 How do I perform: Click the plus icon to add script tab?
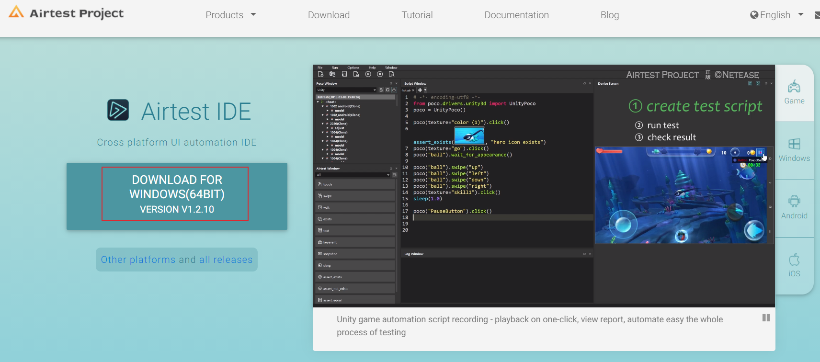(420, 90)
